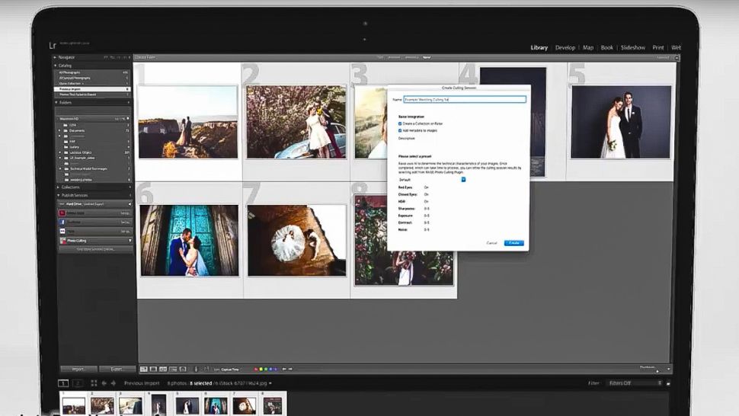This screenshot has height=416, width=739.
Task: Toggle the filmstrip filter switch
Action: click(668, 383)
